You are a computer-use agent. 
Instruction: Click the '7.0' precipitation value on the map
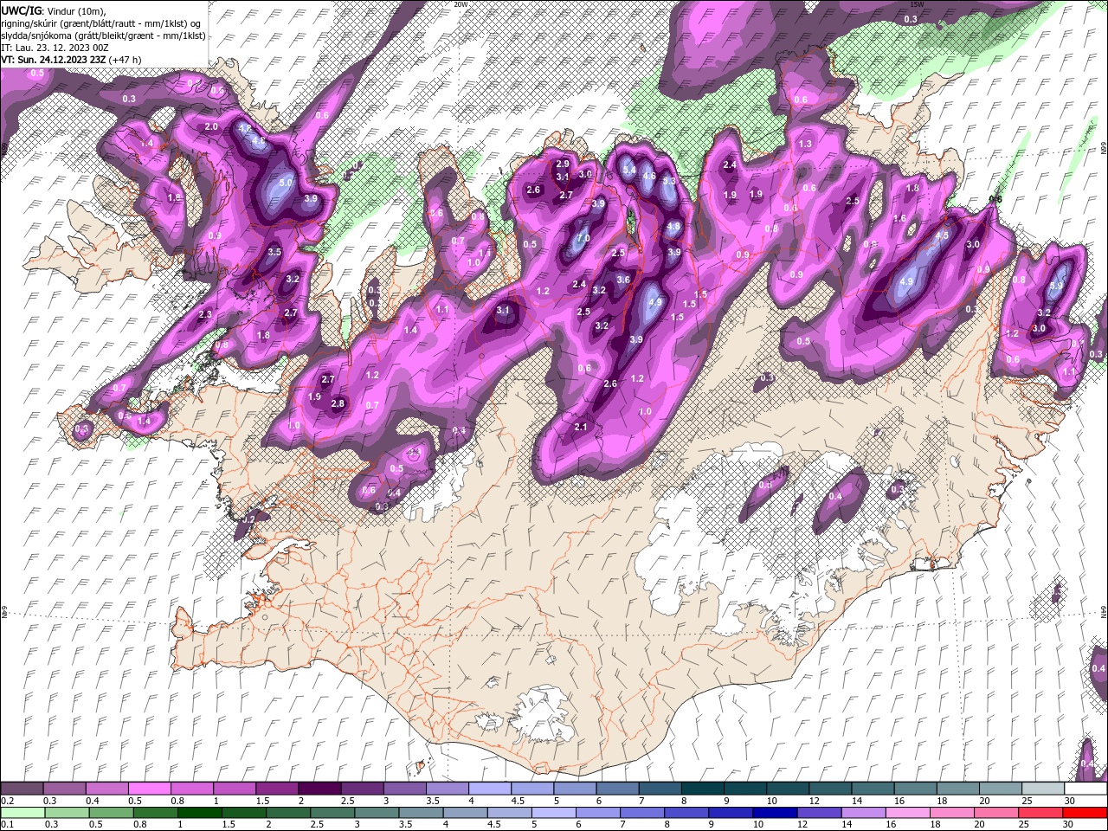(583, 238)
